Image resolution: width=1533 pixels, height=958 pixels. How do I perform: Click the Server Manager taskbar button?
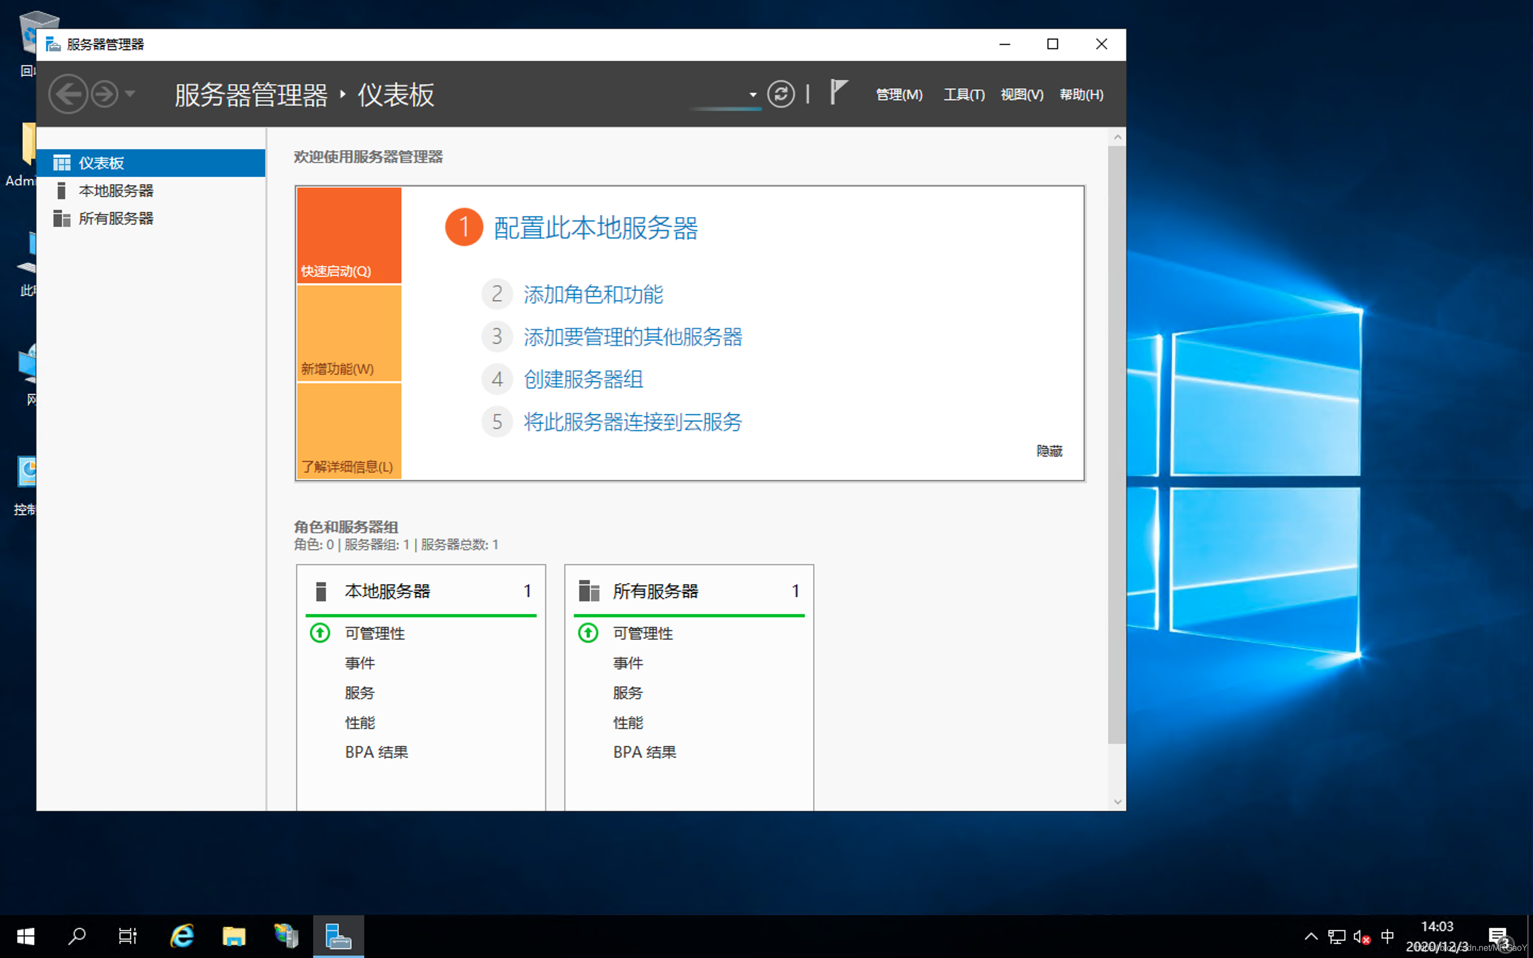pos(339,936)
